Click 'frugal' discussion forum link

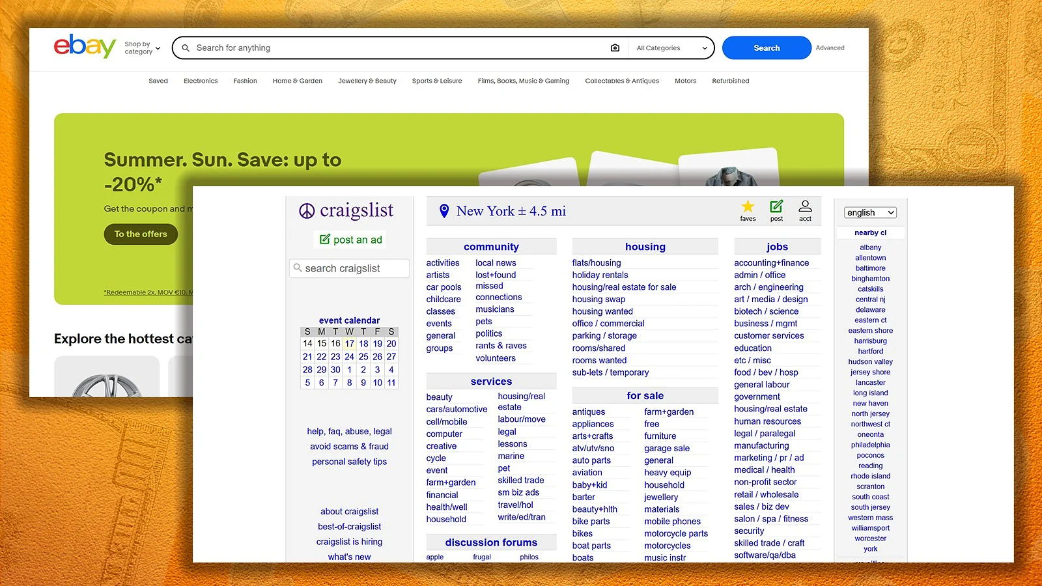coord(482,557)
